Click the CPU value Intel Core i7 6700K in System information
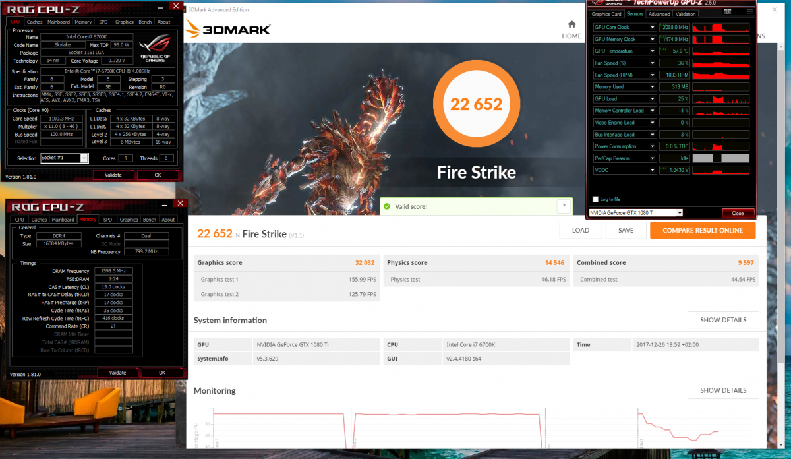 tap(471, 344)
